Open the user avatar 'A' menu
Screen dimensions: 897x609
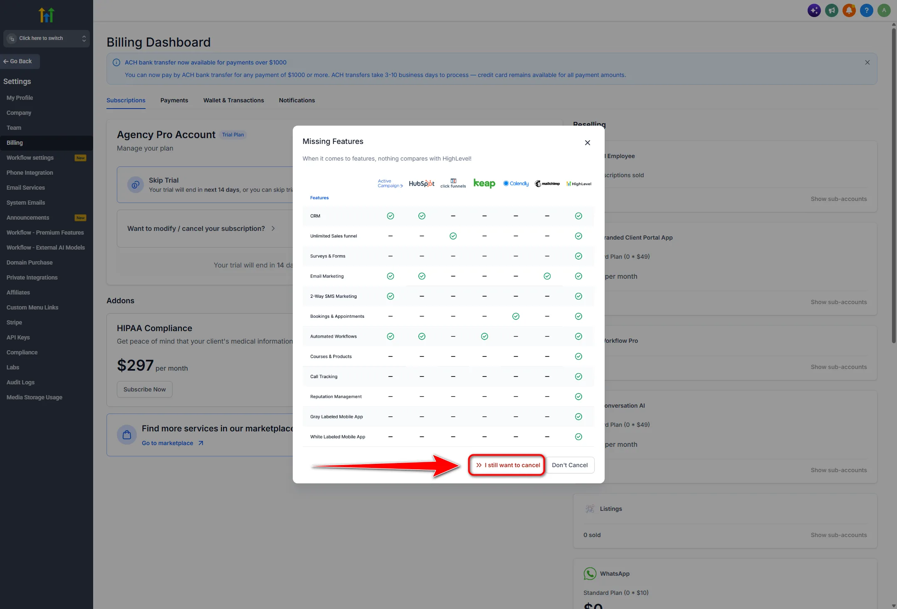[x=884, y=10]
